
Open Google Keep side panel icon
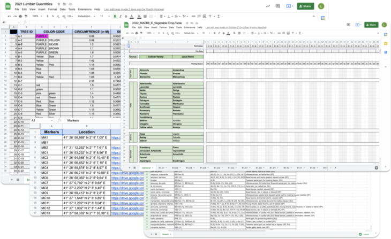click(386, 42)
